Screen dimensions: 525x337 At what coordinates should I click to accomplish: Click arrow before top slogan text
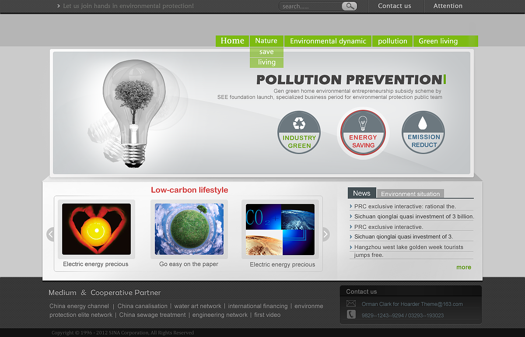tap(59, 6)
